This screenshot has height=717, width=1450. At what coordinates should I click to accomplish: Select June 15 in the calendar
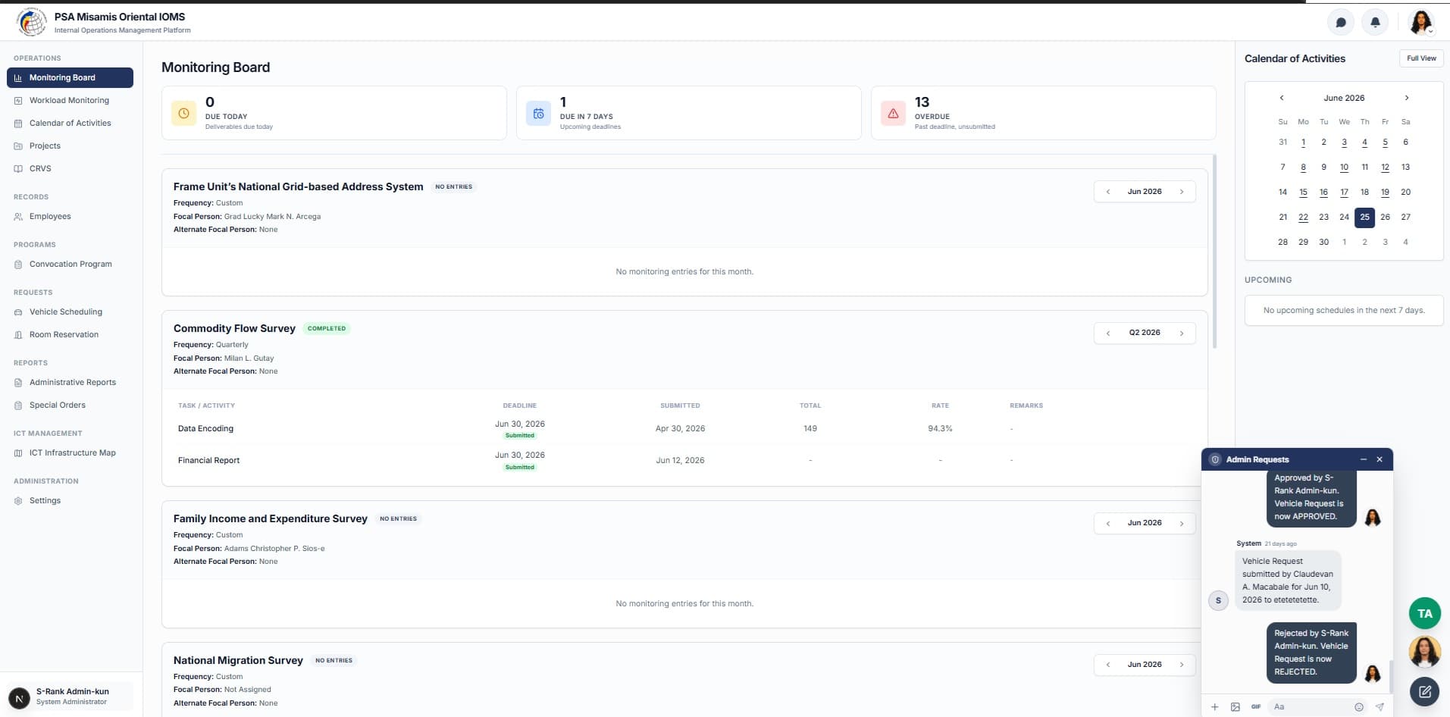point(1303,192)
